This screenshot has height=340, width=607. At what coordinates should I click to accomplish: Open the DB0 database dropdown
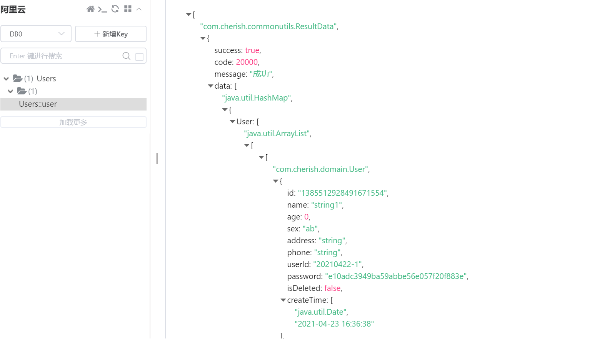pos(36,34)
